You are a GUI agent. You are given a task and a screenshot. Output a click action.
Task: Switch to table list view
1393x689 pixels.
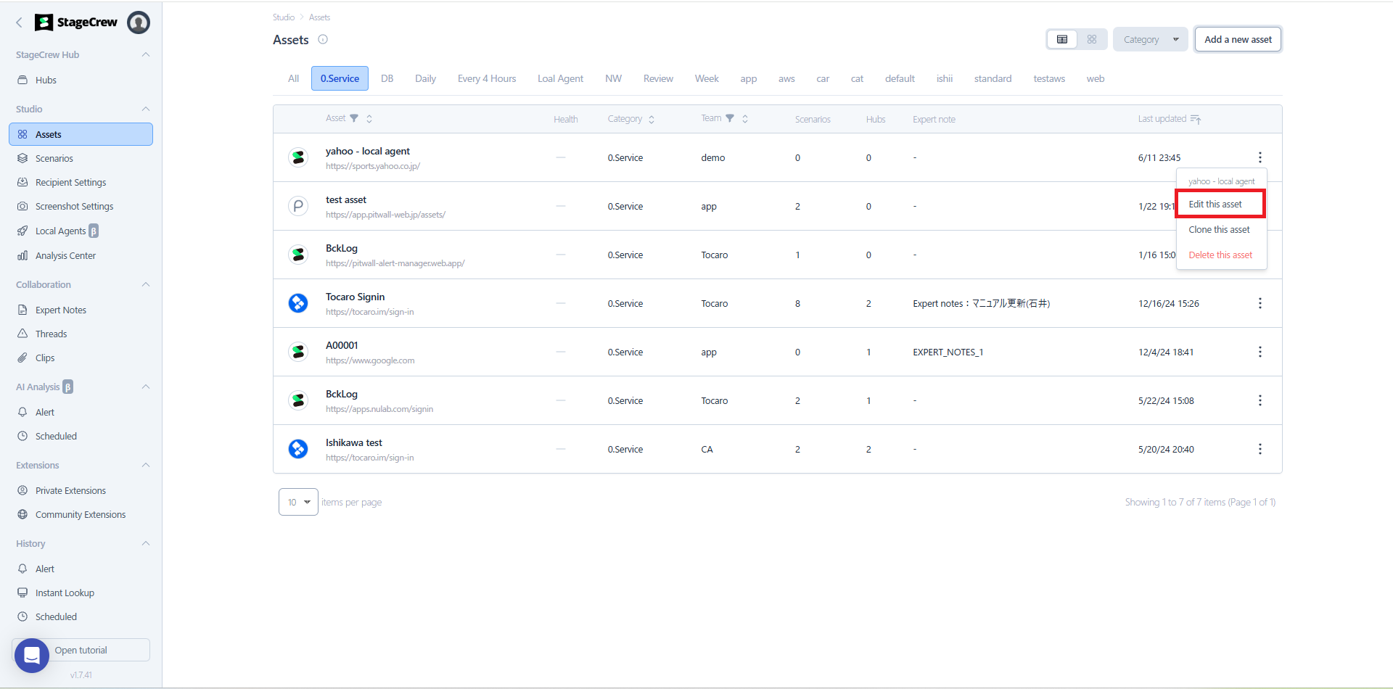(1062, 40)
